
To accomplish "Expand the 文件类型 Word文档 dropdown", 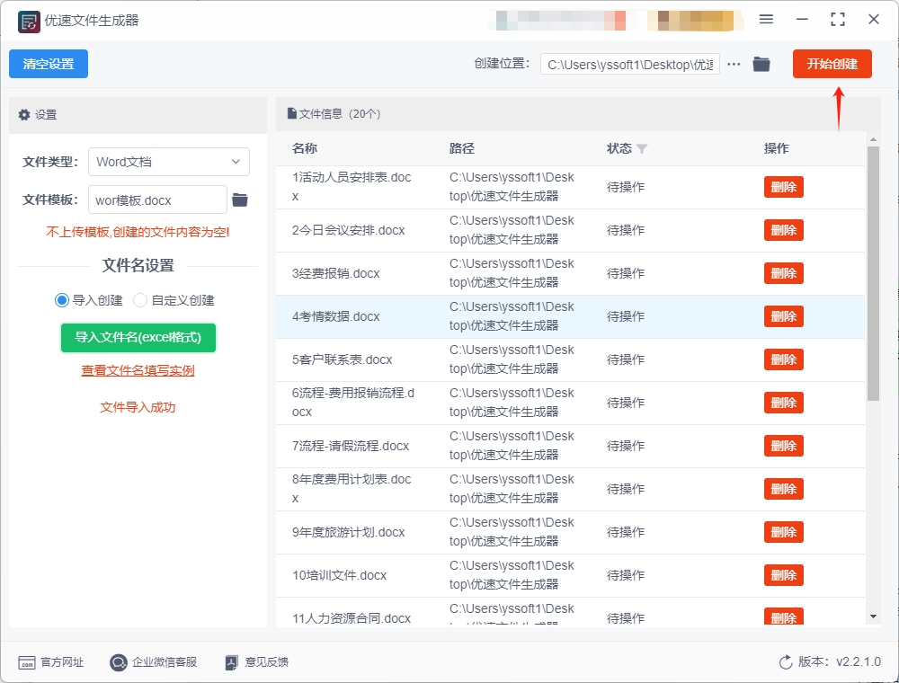I will (x=169, y=162).
